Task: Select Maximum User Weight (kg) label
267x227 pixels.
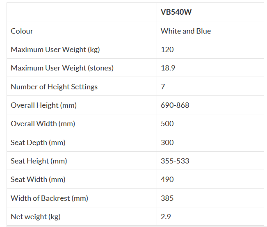Action: click(x=55, y=50)
